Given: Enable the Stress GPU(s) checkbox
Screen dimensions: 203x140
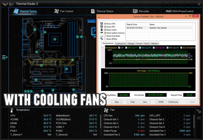Looking at the screenshot, I should tap(105, 39).
